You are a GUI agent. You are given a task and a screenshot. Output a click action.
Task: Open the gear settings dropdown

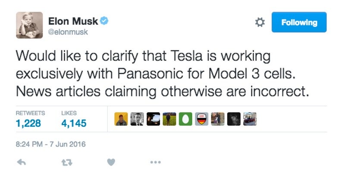260,22
